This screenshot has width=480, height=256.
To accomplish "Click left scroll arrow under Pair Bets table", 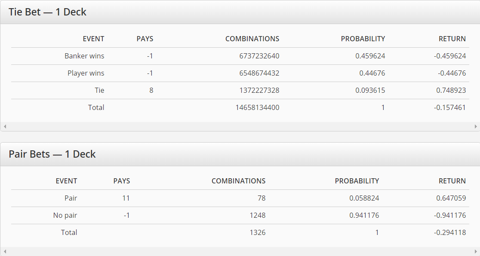I will (x=5, y=251).
